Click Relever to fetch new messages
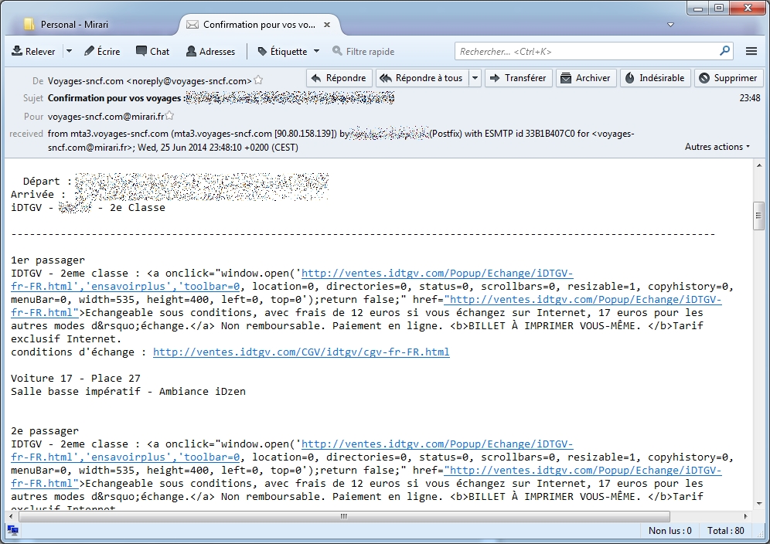 pyautogui.click(x=33, y=52)
